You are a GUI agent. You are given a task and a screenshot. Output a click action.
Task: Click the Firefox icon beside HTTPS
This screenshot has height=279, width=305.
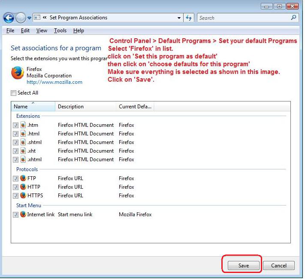coord(23,195)
